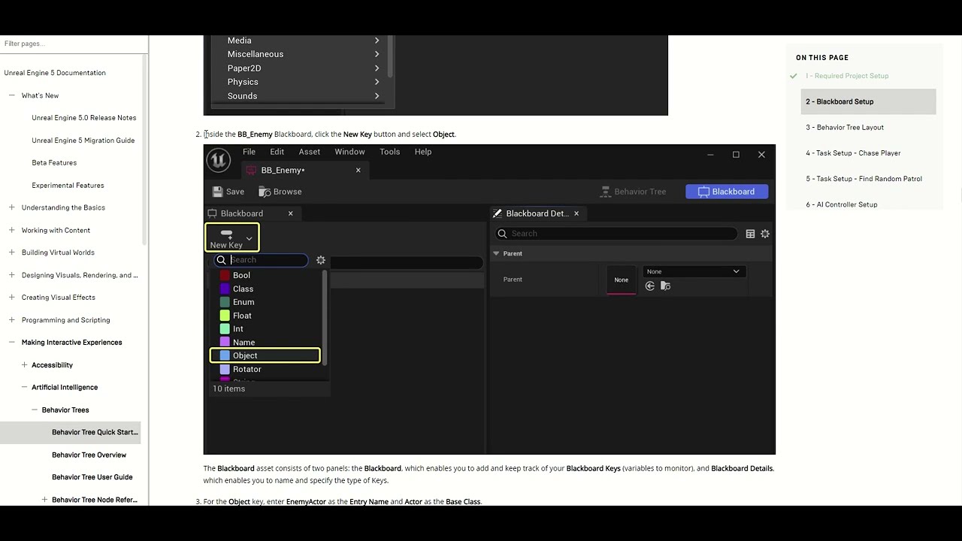Go to 3 - Behavior Tree Layout section
This screenshot has width=962, height=541.
point(845,128)
